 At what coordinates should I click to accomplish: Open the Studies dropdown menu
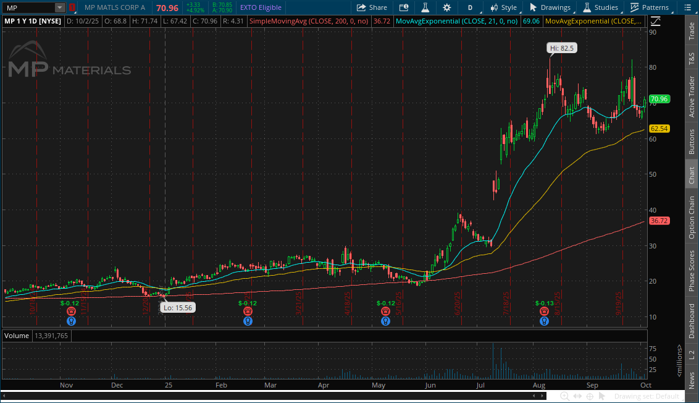[601, 7]
